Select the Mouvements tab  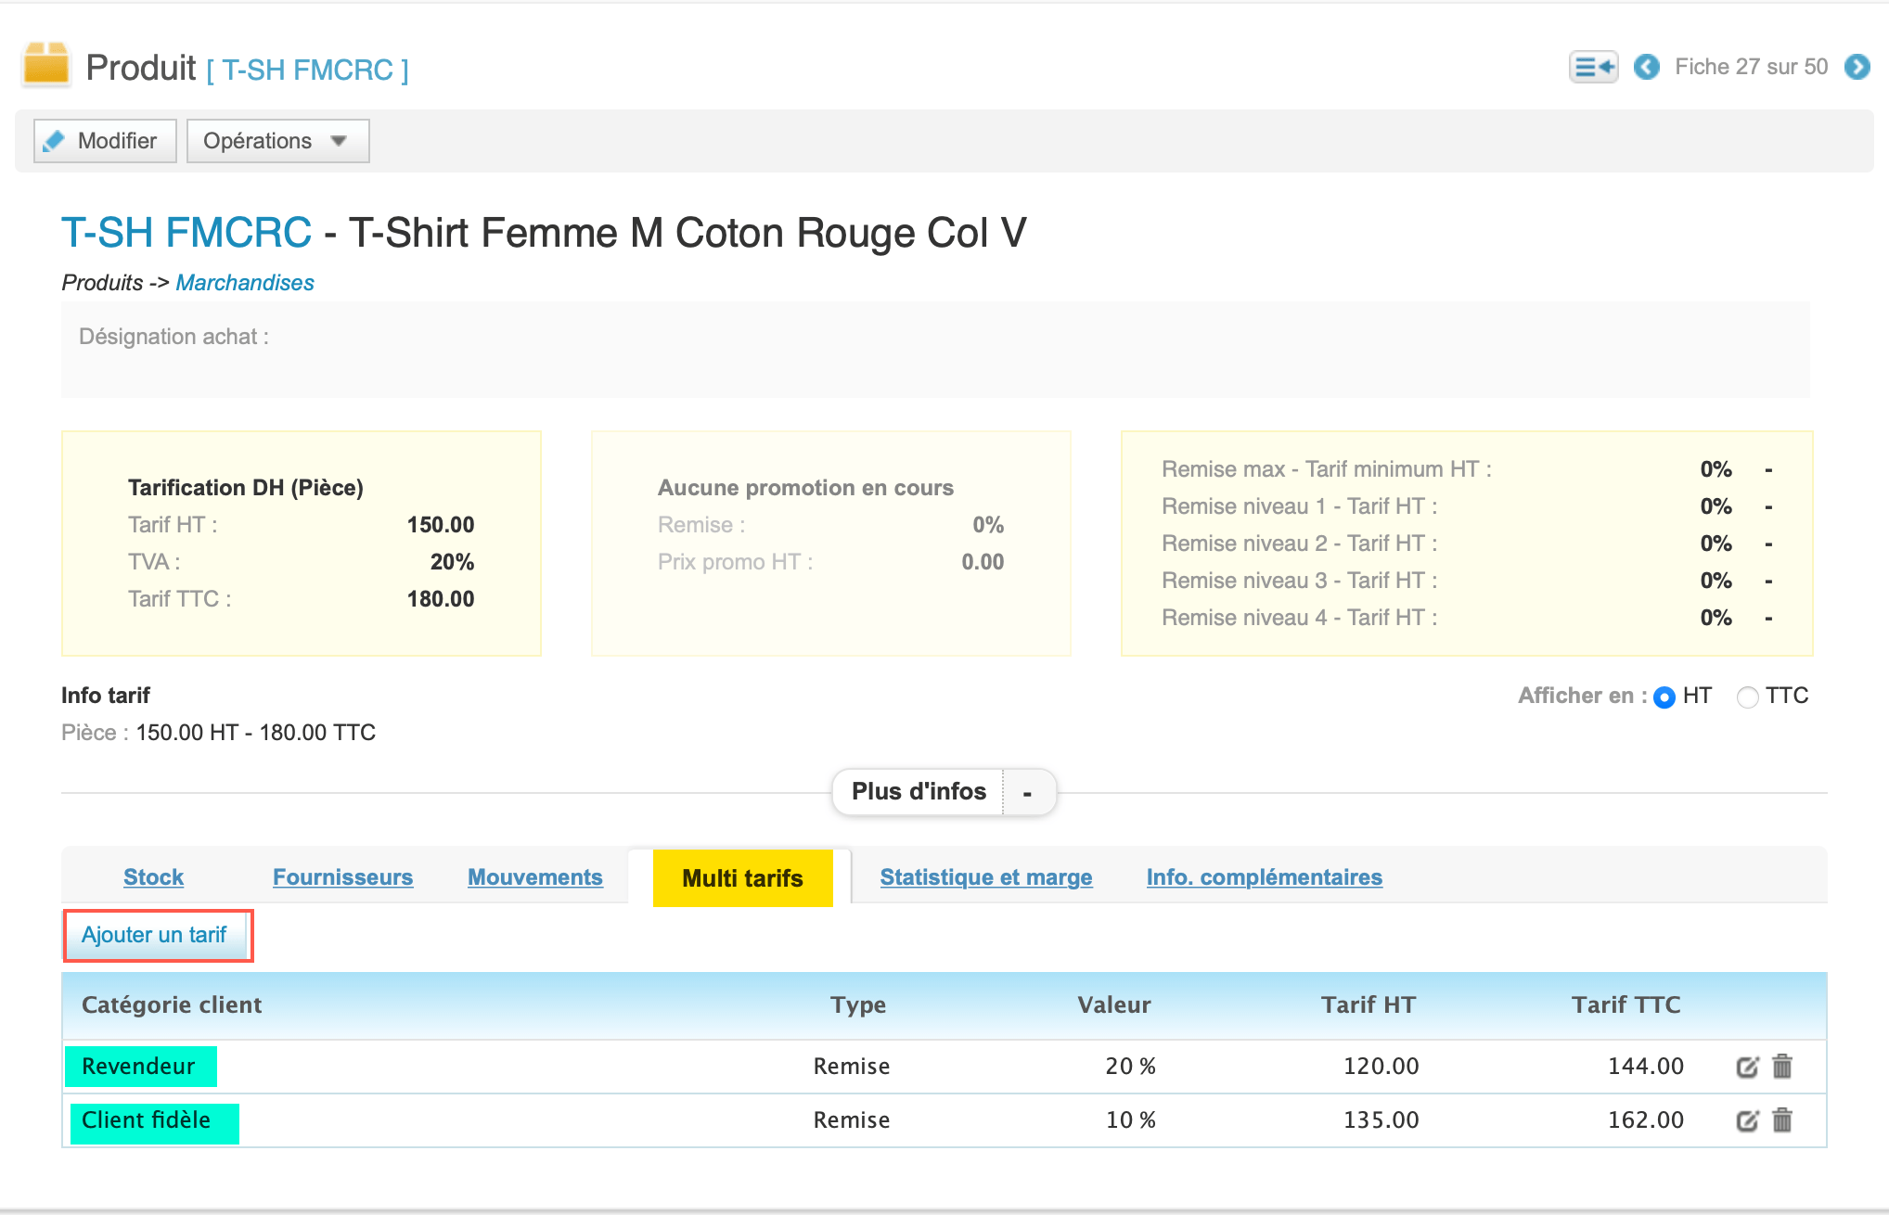click(534, 876)
